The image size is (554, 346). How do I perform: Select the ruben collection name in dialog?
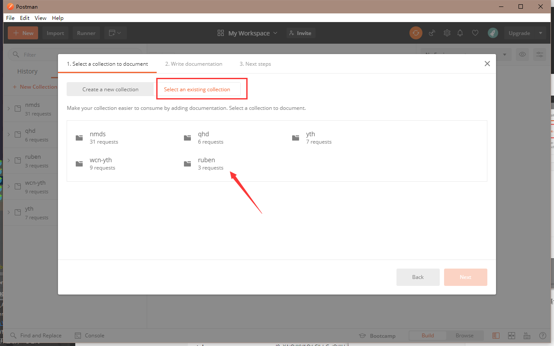click(x=206, y=160)
